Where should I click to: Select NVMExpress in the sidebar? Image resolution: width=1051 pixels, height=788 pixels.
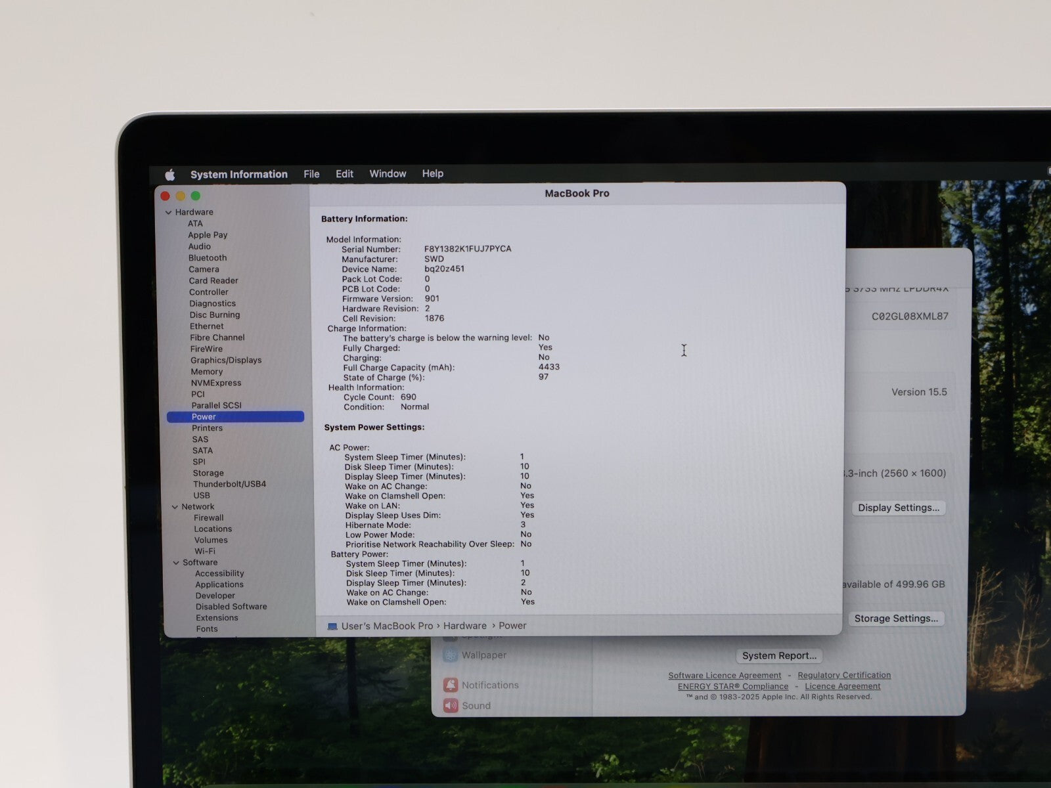click(x=216, y=383)
